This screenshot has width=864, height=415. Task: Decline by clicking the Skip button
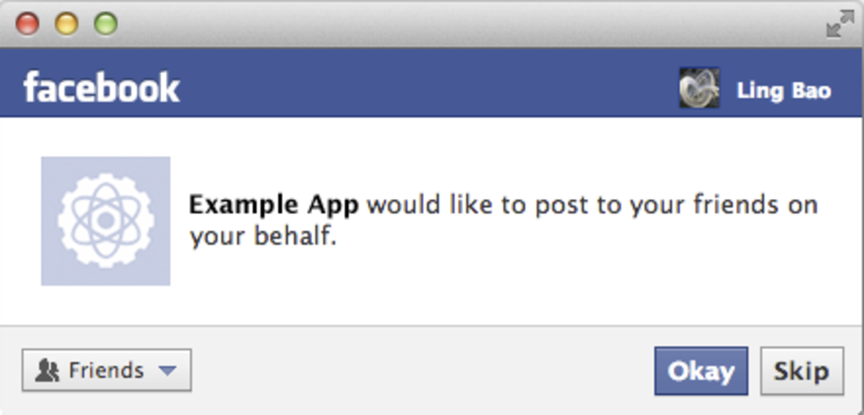click(x=801, y=371)
